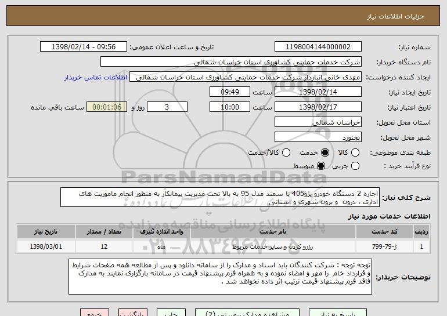Click the need date cell 1398/03/01
Image resolution: width=447 pixels, height=316 pixels.
click(46, 246)
